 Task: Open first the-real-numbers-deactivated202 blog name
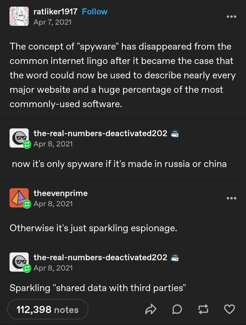click(x=100, y=133)
